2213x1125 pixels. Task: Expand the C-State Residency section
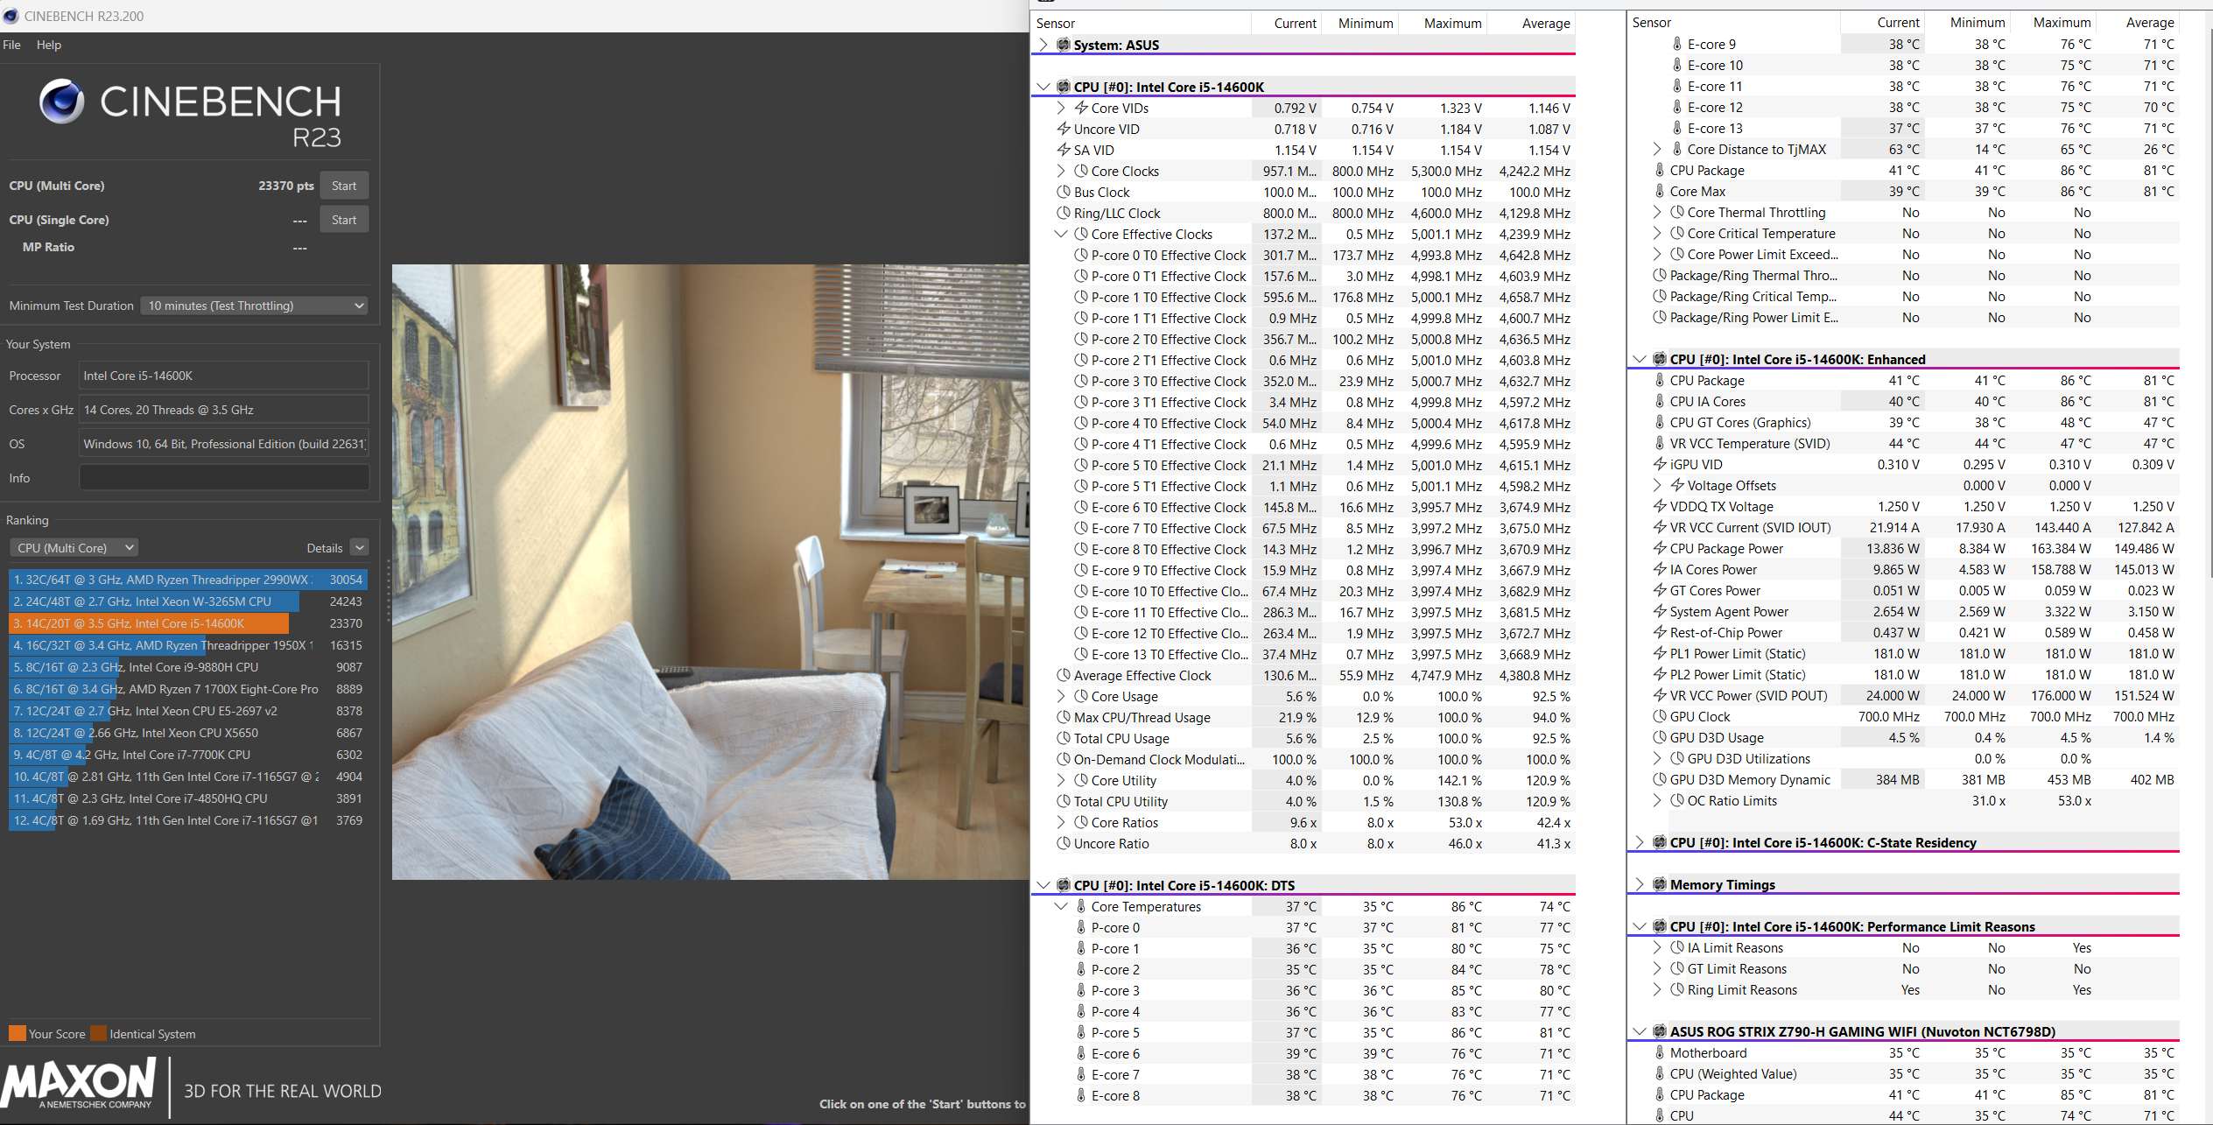click(1640, 842)
